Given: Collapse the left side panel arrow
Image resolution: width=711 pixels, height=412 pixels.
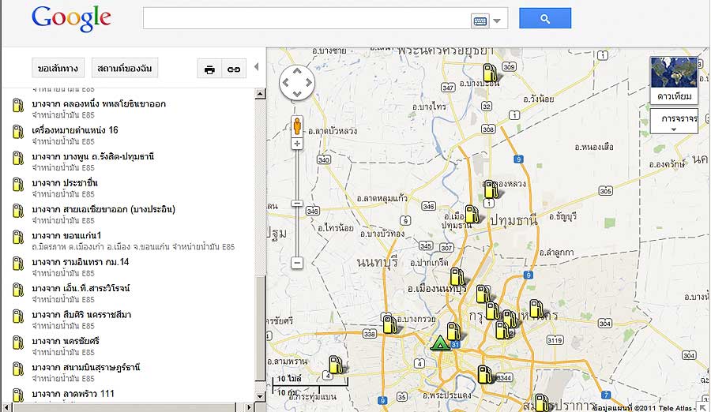Looking at the screenshot, I should click(x=256, y=67).
